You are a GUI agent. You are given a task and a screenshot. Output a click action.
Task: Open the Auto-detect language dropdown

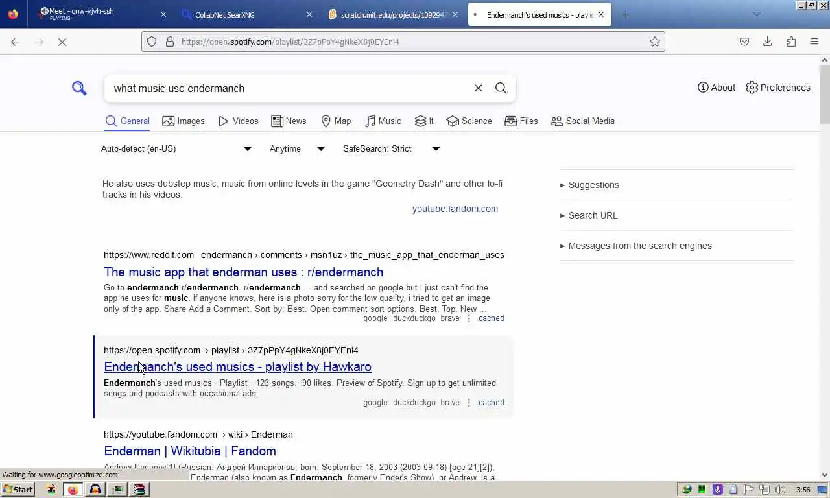tap(176, 148)
